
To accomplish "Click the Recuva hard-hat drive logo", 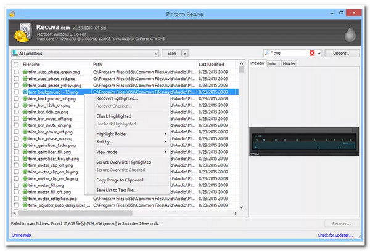I will click(x=23, y=33).
